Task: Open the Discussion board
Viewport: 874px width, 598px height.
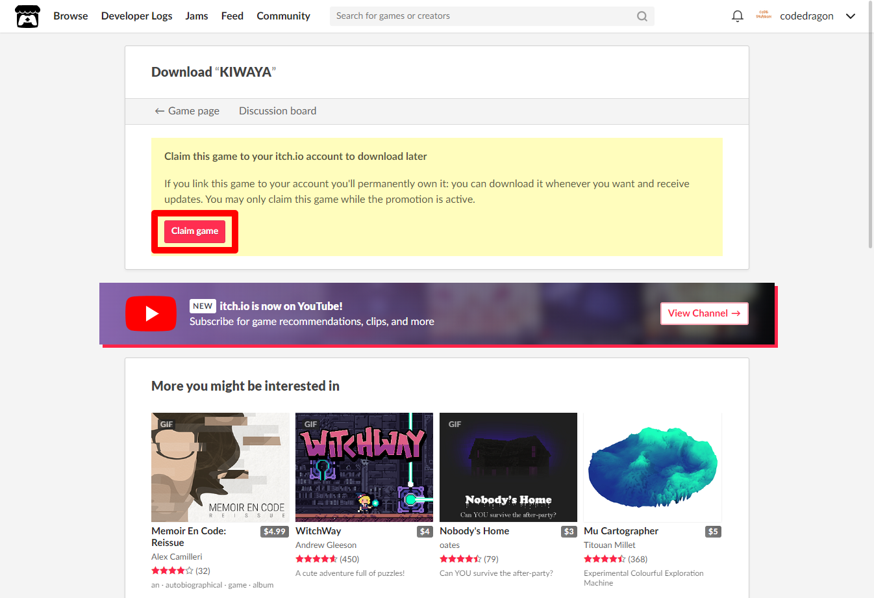Action: point(277,111)
